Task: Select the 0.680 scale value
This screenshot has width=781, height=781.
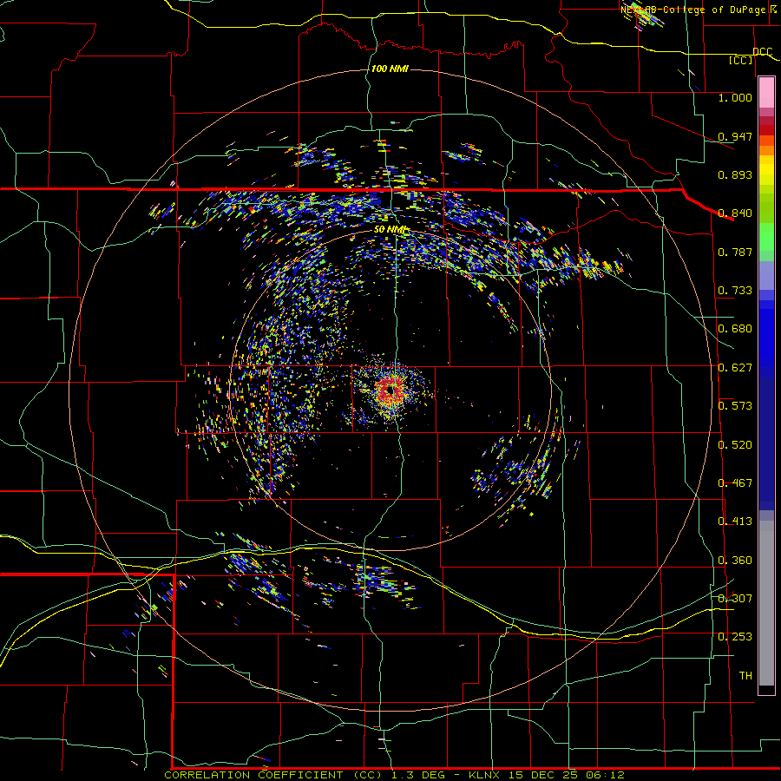Action: [x=735, y=329]
